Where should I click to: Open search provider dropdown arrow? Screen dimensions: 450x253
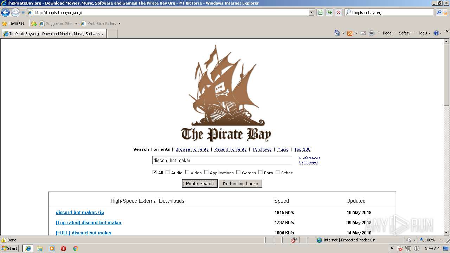[x=446, y=12]
